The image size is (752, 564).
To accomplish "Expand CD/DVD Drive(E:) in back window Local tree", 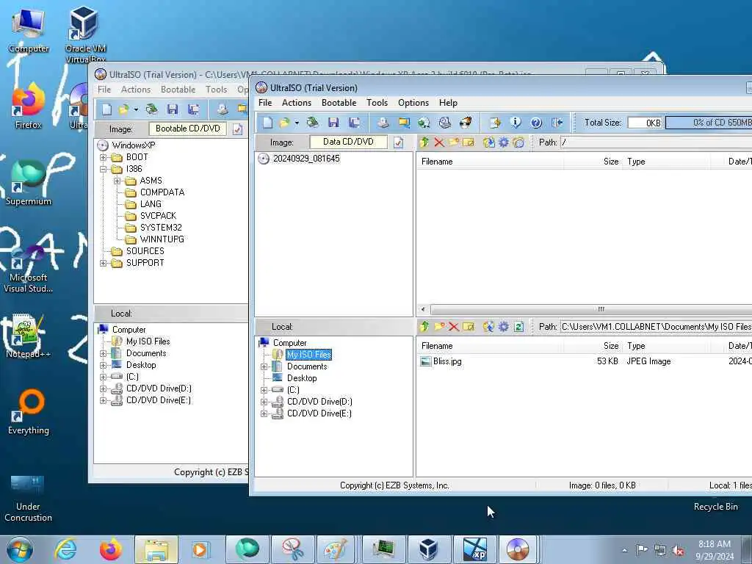I will (x=103, y=400).
